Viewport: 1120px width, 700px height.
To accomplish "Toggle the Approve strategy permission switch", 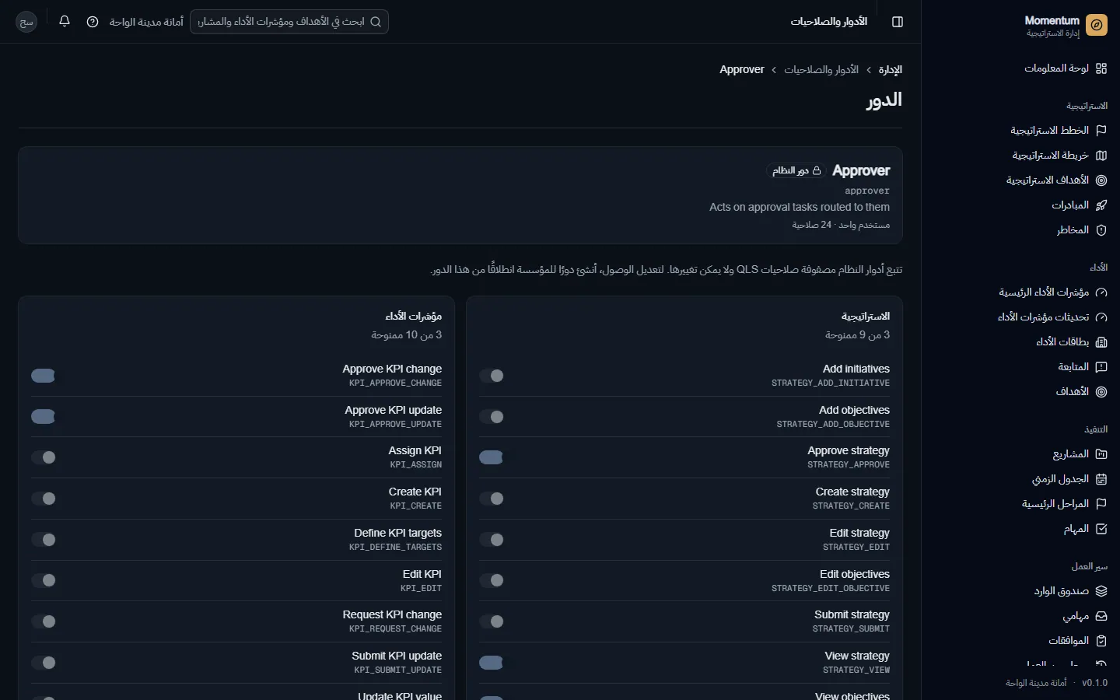I will (492, 457).
